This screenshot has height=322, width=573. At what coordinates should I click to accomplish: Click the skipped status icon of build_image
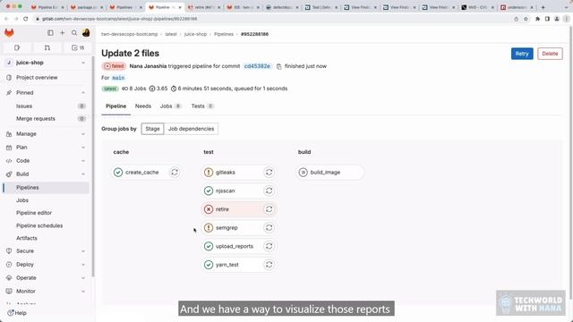pos(303,172)
